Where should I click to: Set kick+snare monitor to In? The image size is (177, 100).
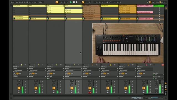tap(14, 73)
